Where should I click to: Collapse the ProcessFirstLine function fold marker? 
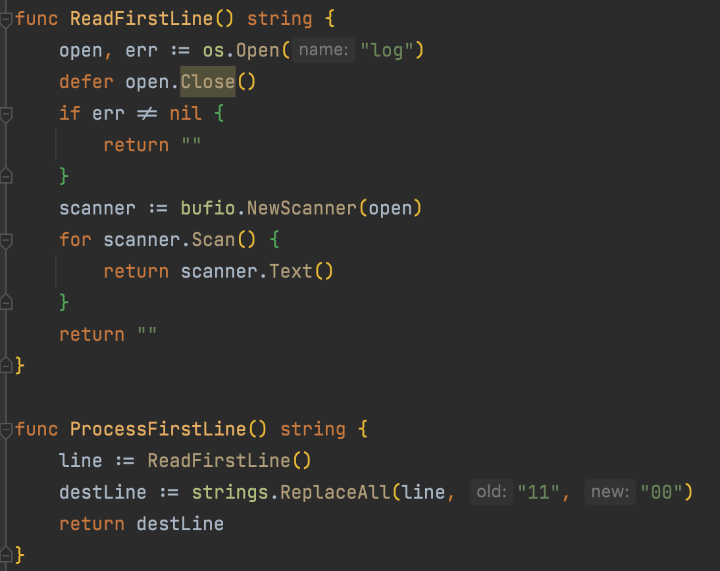coord(6,430)
